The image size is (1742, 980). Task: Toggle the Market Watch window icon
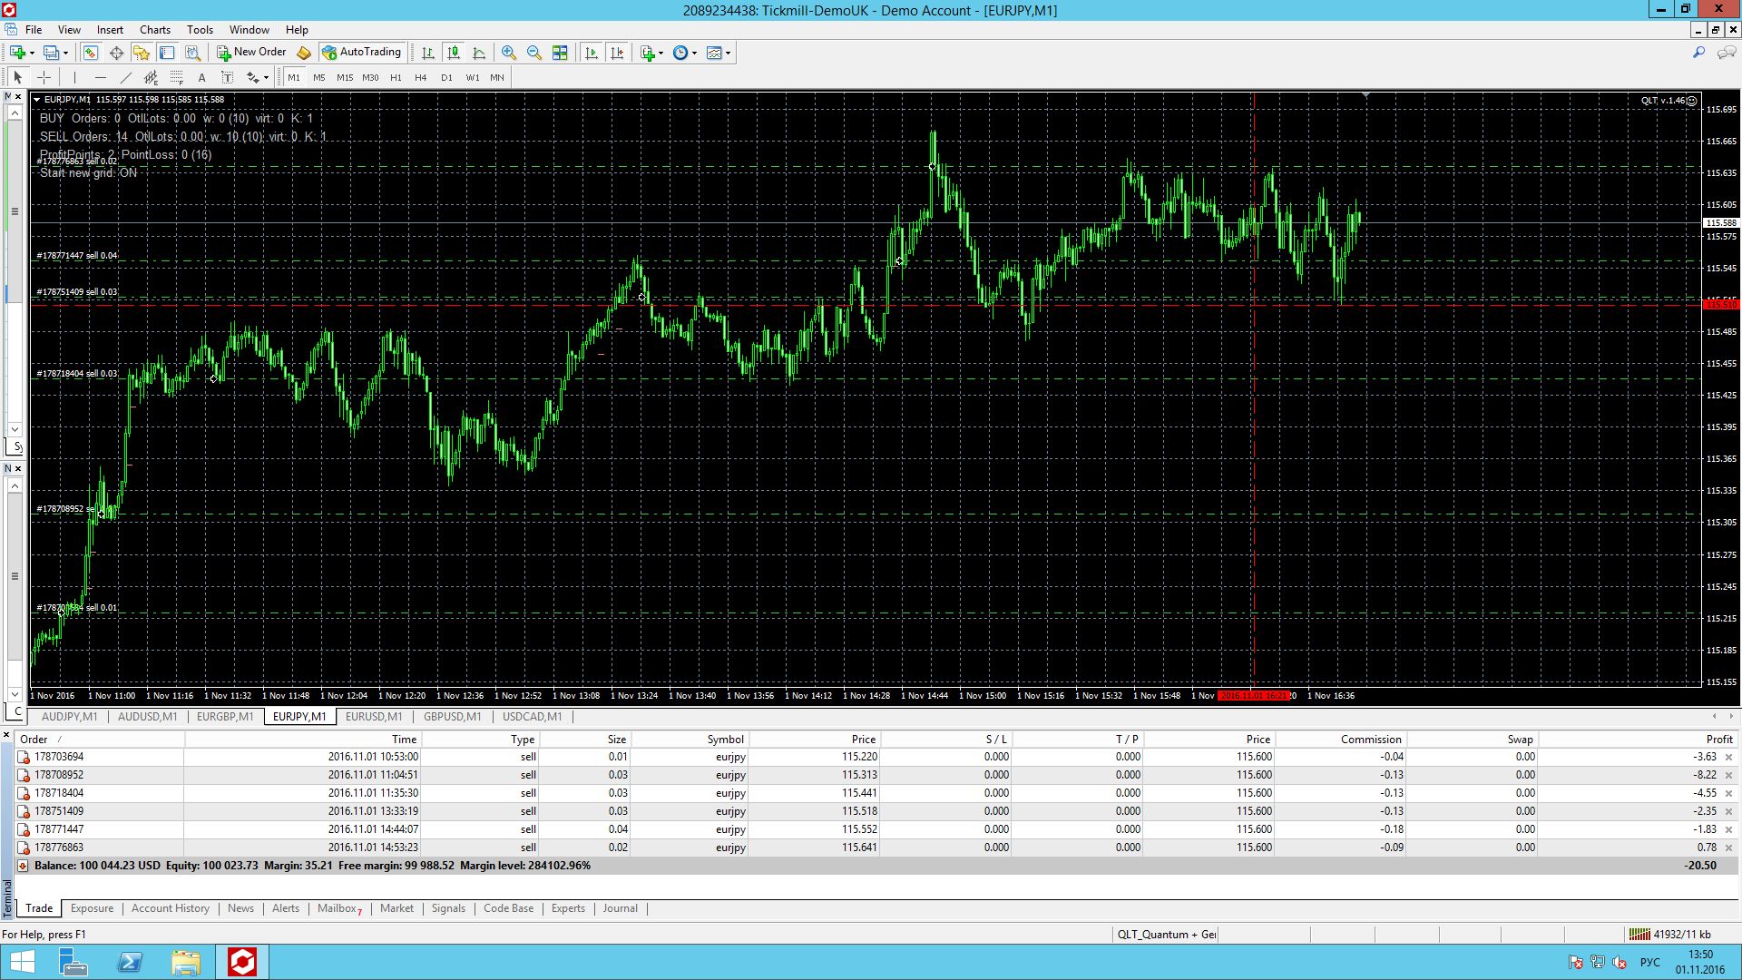pos(91,53)
